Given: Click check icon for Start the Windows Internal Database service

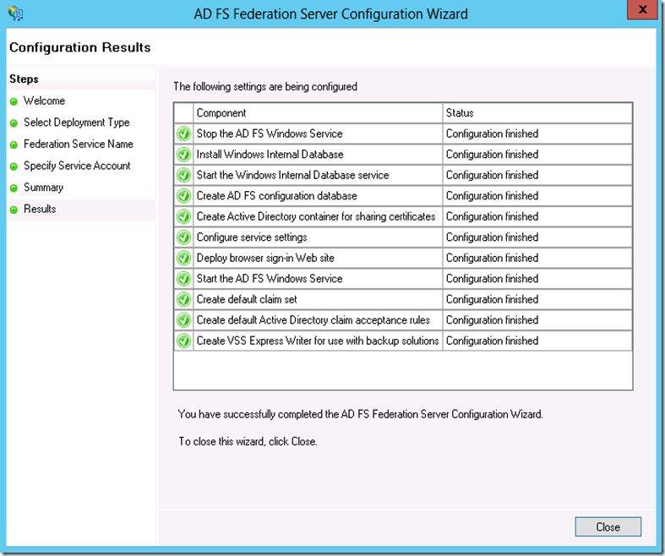Looking at the screenshot, I should [x=183, y=175].
